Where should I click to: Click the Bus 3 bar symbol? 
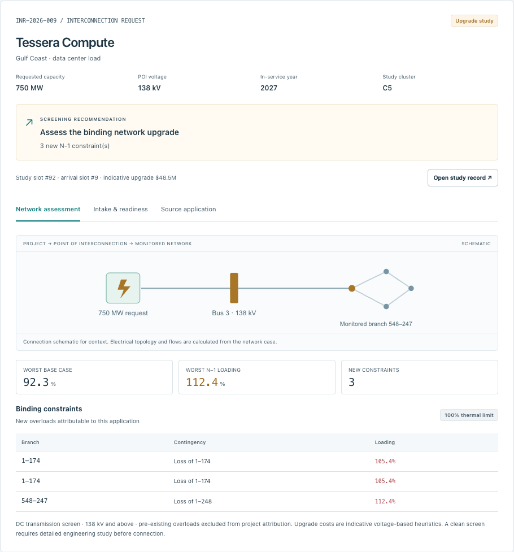(234, 288)
